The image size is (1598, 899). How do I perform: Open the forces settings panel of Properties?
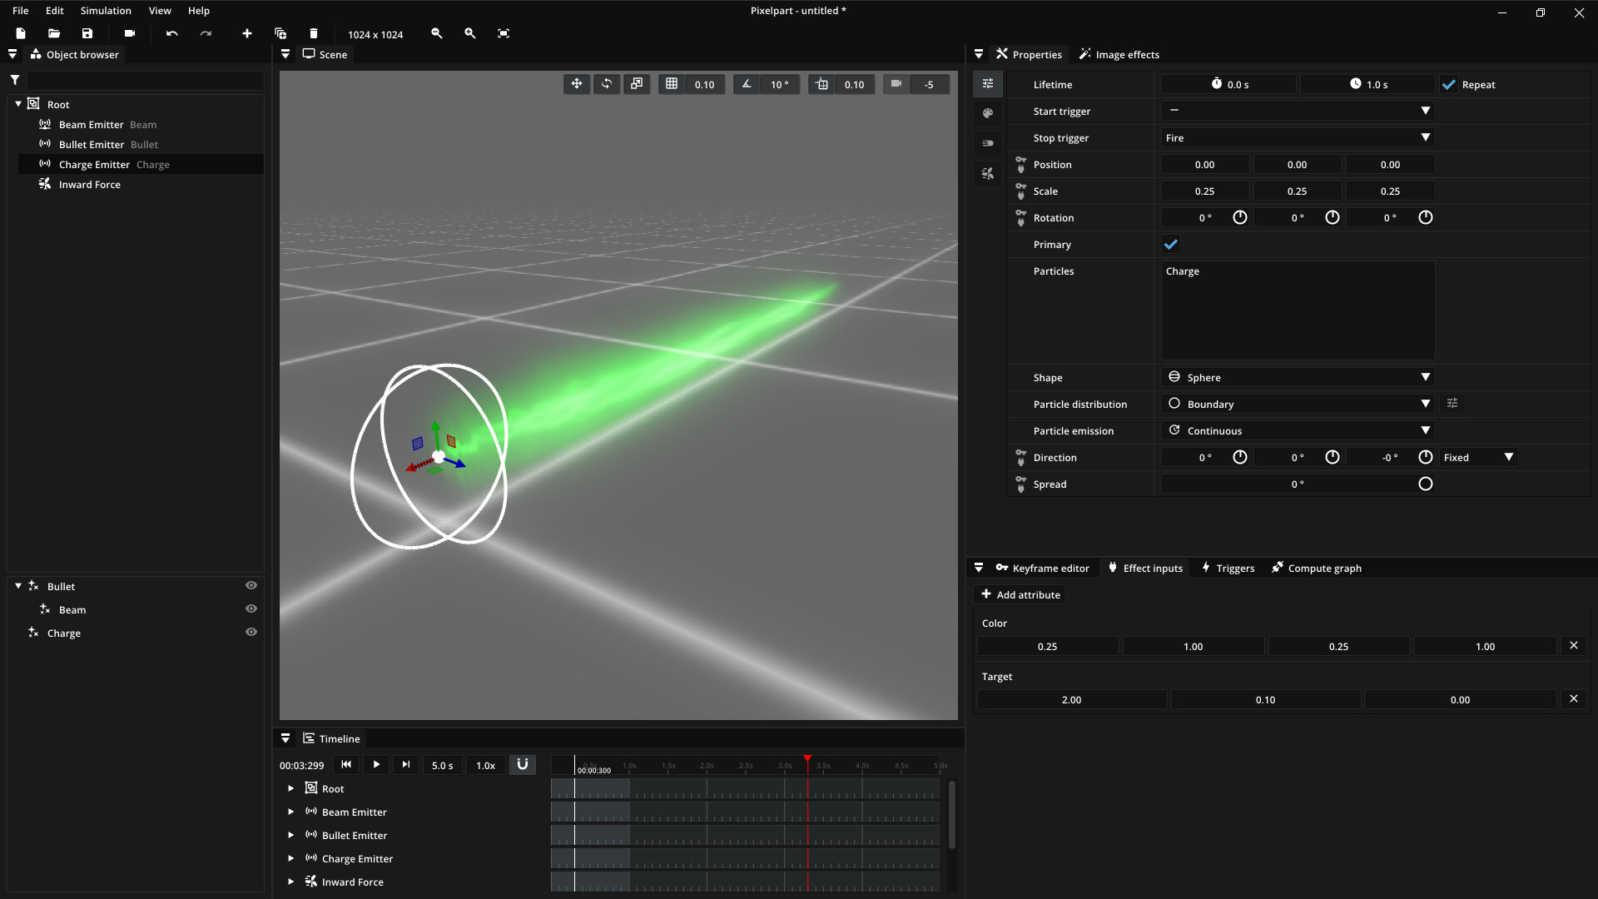[x=988, y=173]
